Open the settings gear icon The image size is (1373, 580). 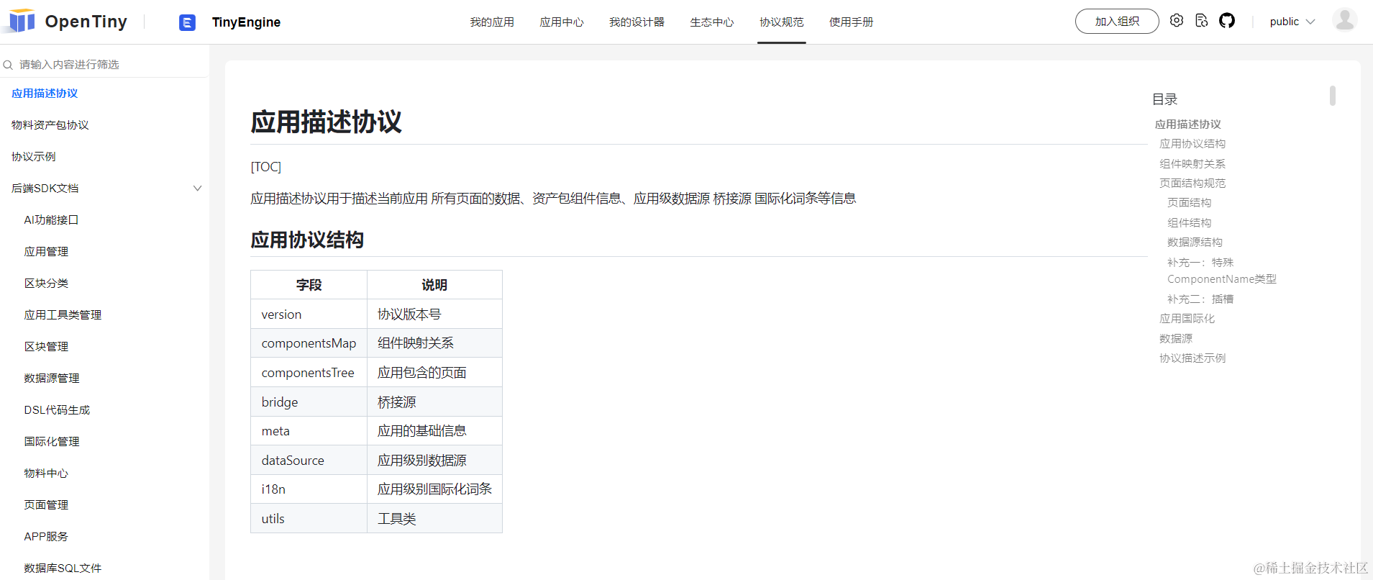(x=1177, y=20)
